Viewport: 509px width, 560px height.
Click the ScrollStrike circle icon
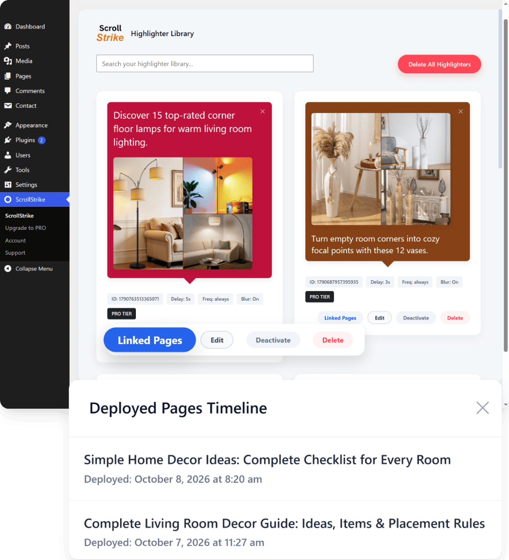[x=8, y=200]
